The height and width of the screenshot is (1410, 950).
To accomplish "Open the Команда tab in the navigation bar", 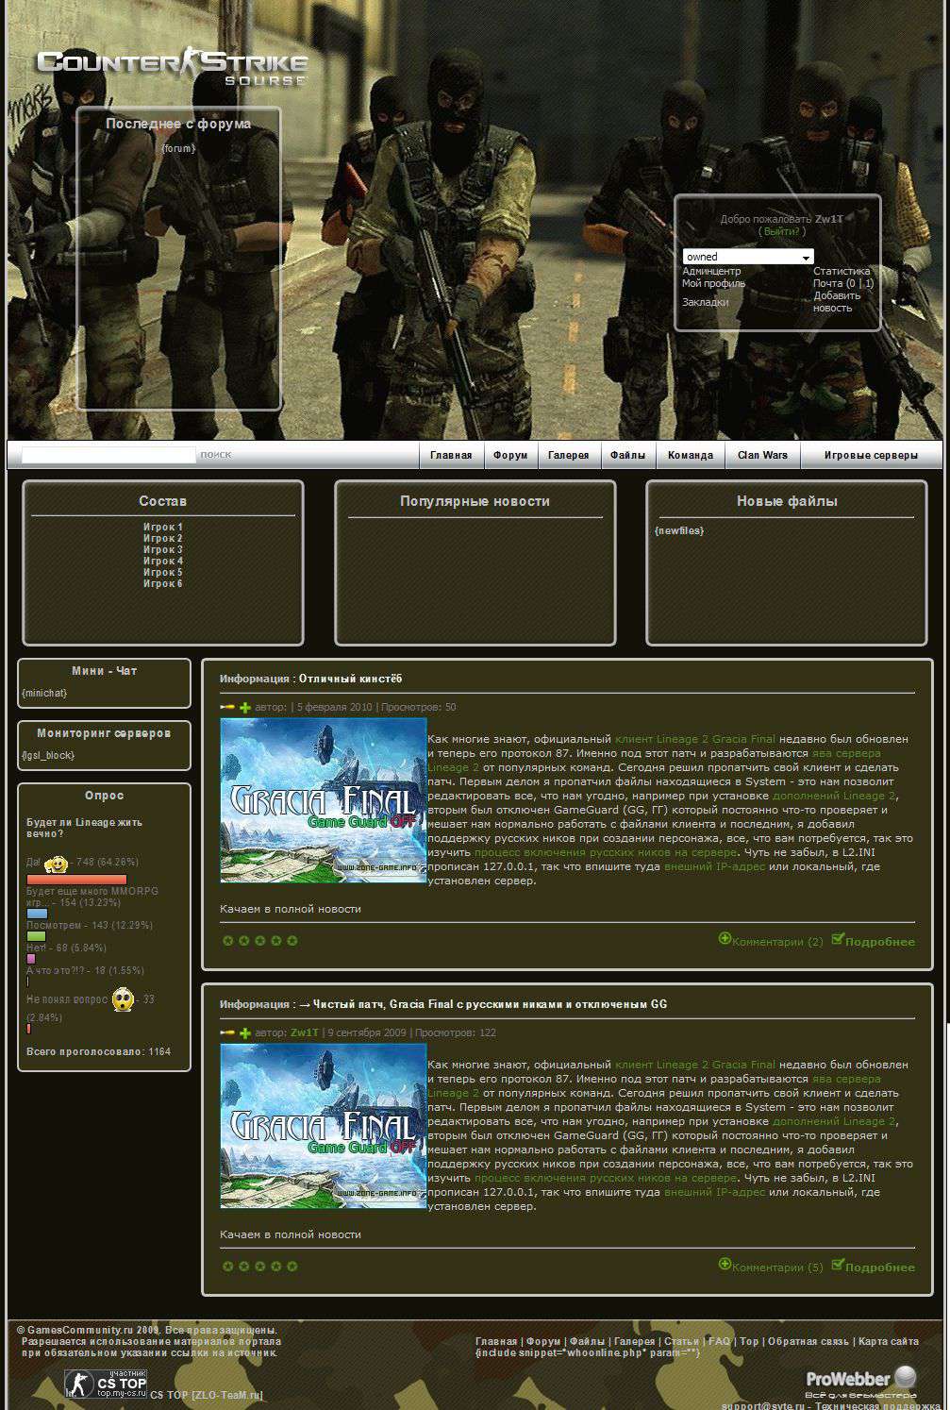I will (691, 455).
